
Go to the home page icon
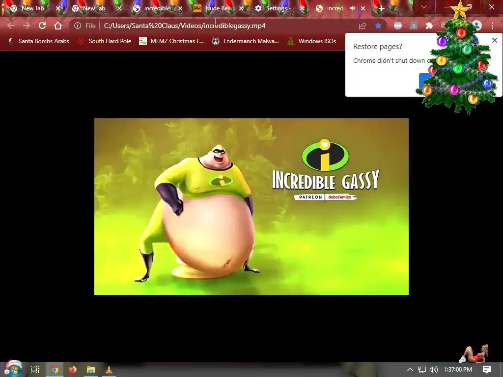(58, 26)
